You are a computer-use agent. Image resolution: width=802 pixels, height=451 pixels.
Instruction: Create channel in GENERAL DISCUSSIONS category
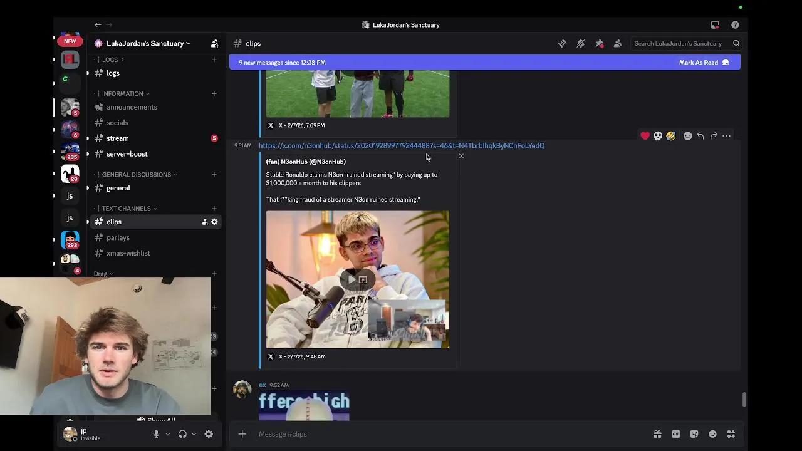[214, 174]
